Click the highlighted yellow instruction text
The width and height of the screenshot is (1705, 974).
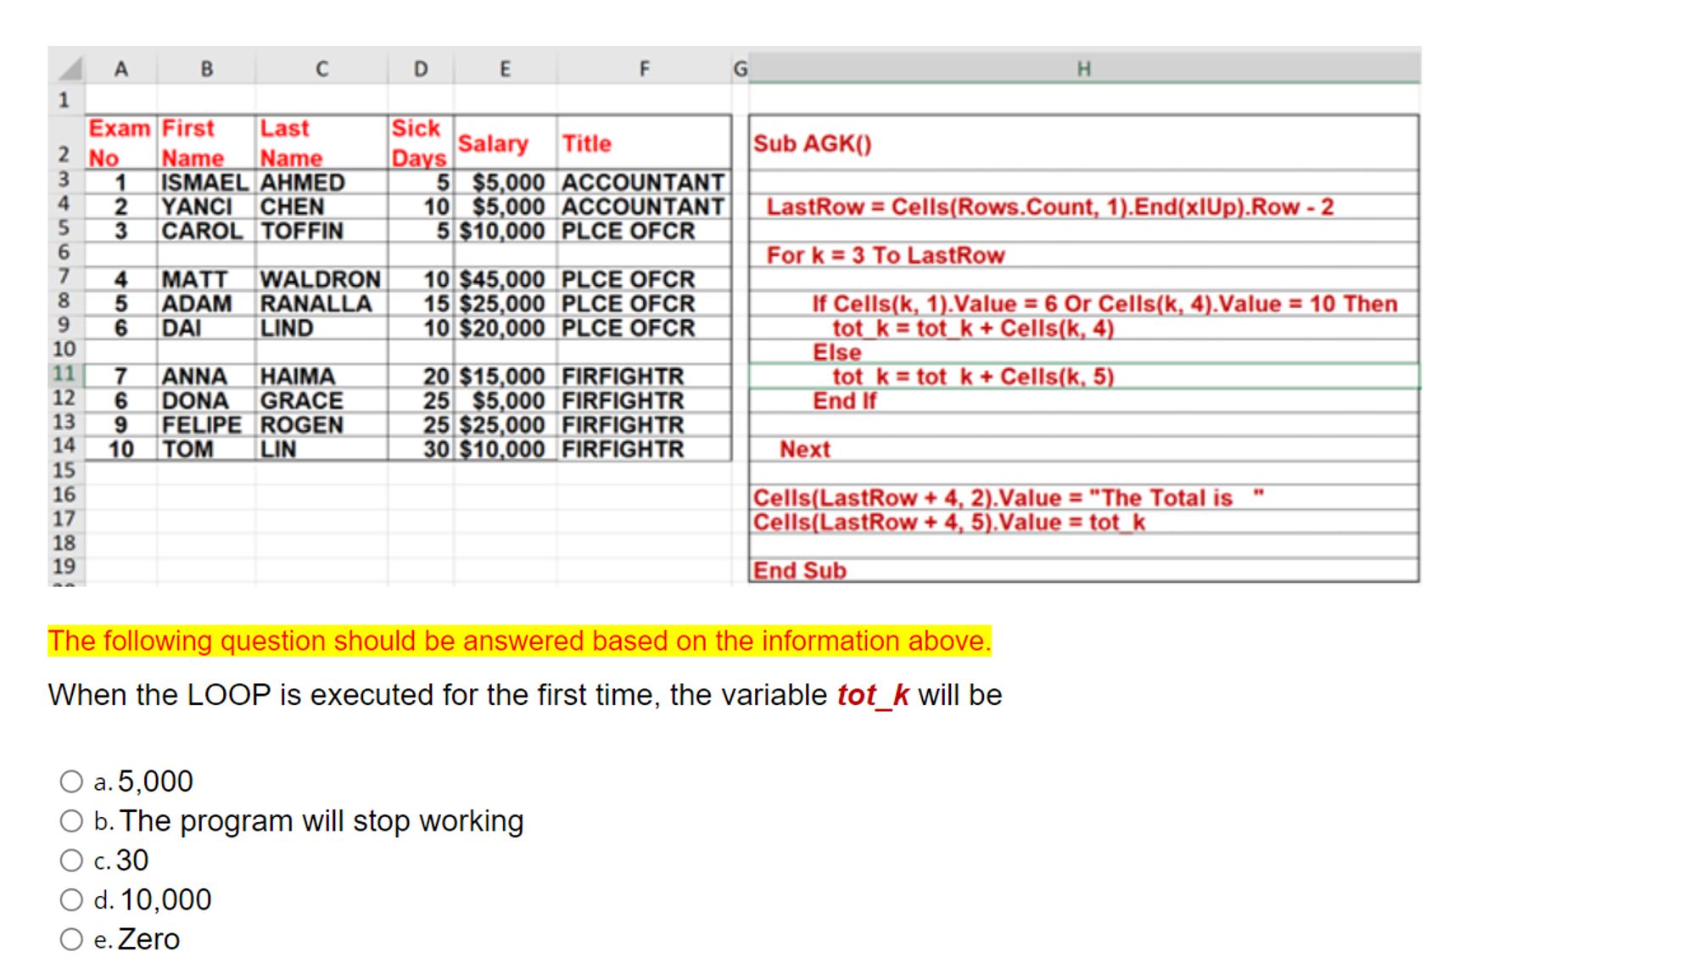pos(519,641)
